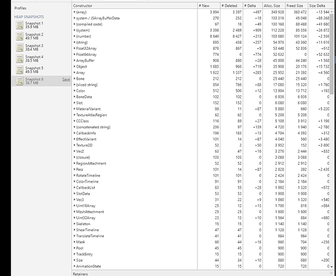
Task: Select the Mat4 constructor row
Action: click(x=201, y=242)
